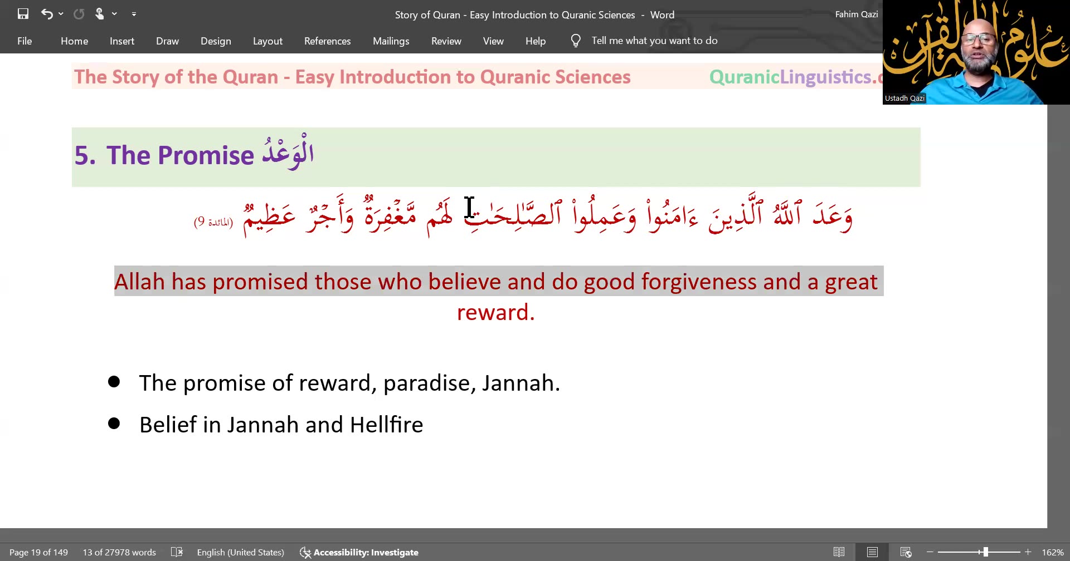
Task: Switch to the References ribbon tab
Action: click(327, 41)
